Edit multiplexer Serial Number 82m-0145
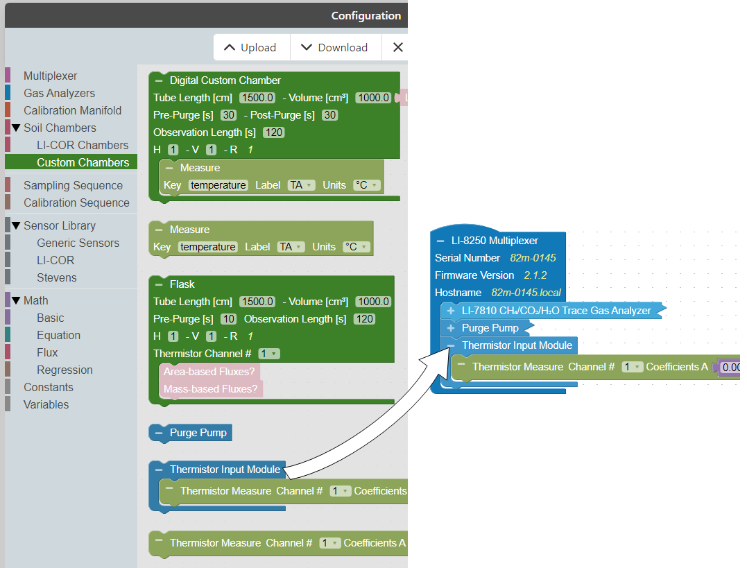The image size is (747, 568). pyautogui.click(x=533, y=258)
